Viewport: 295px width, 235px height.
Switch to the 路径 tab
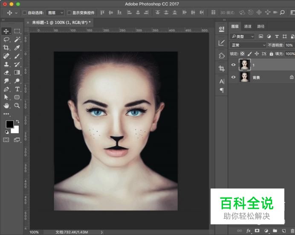tap(260, 26)
